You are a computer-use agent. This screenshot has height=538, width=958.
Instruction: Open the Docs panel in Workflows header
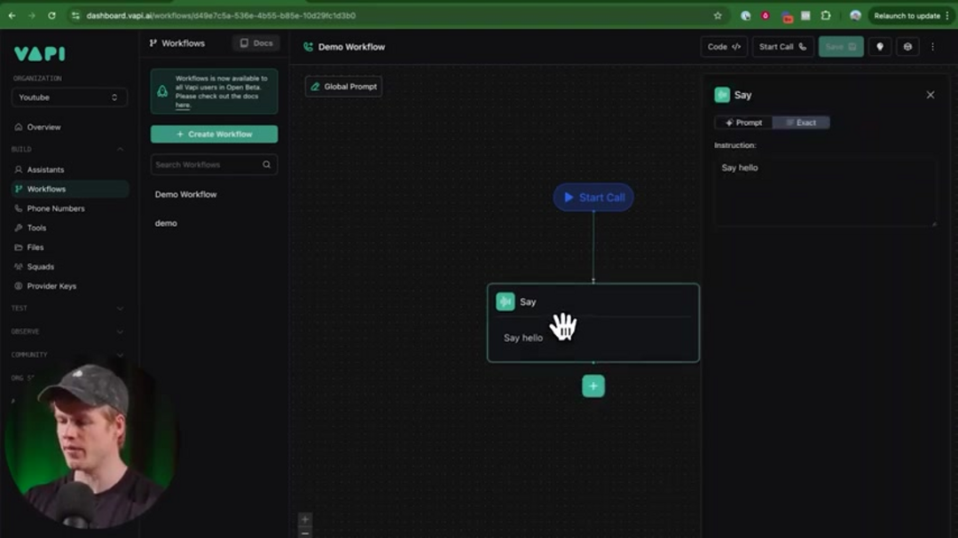(255, 42)
